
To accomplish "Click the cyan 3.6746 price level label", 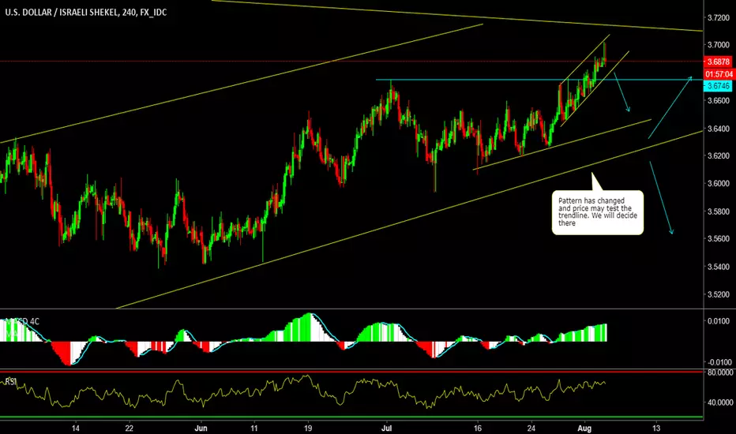I will tap(718, 86).
